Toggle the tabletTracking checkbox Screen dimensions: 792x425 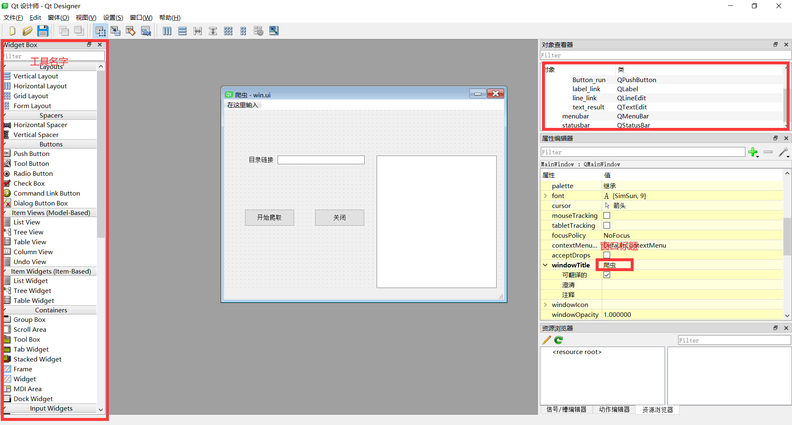click(x=607, y=225)
